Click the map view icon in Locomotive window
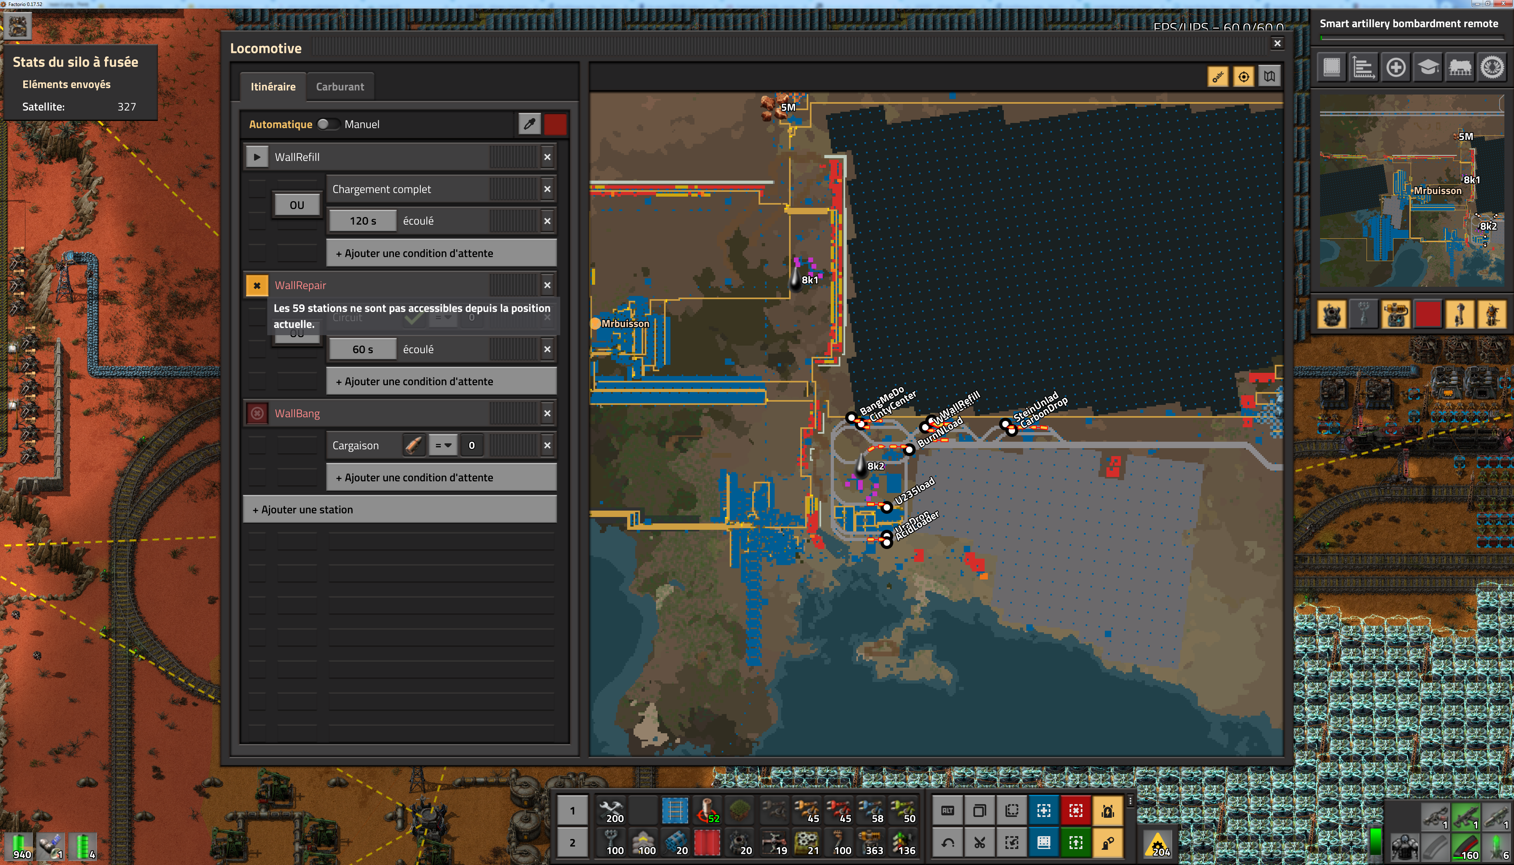 pos(1269,76)
